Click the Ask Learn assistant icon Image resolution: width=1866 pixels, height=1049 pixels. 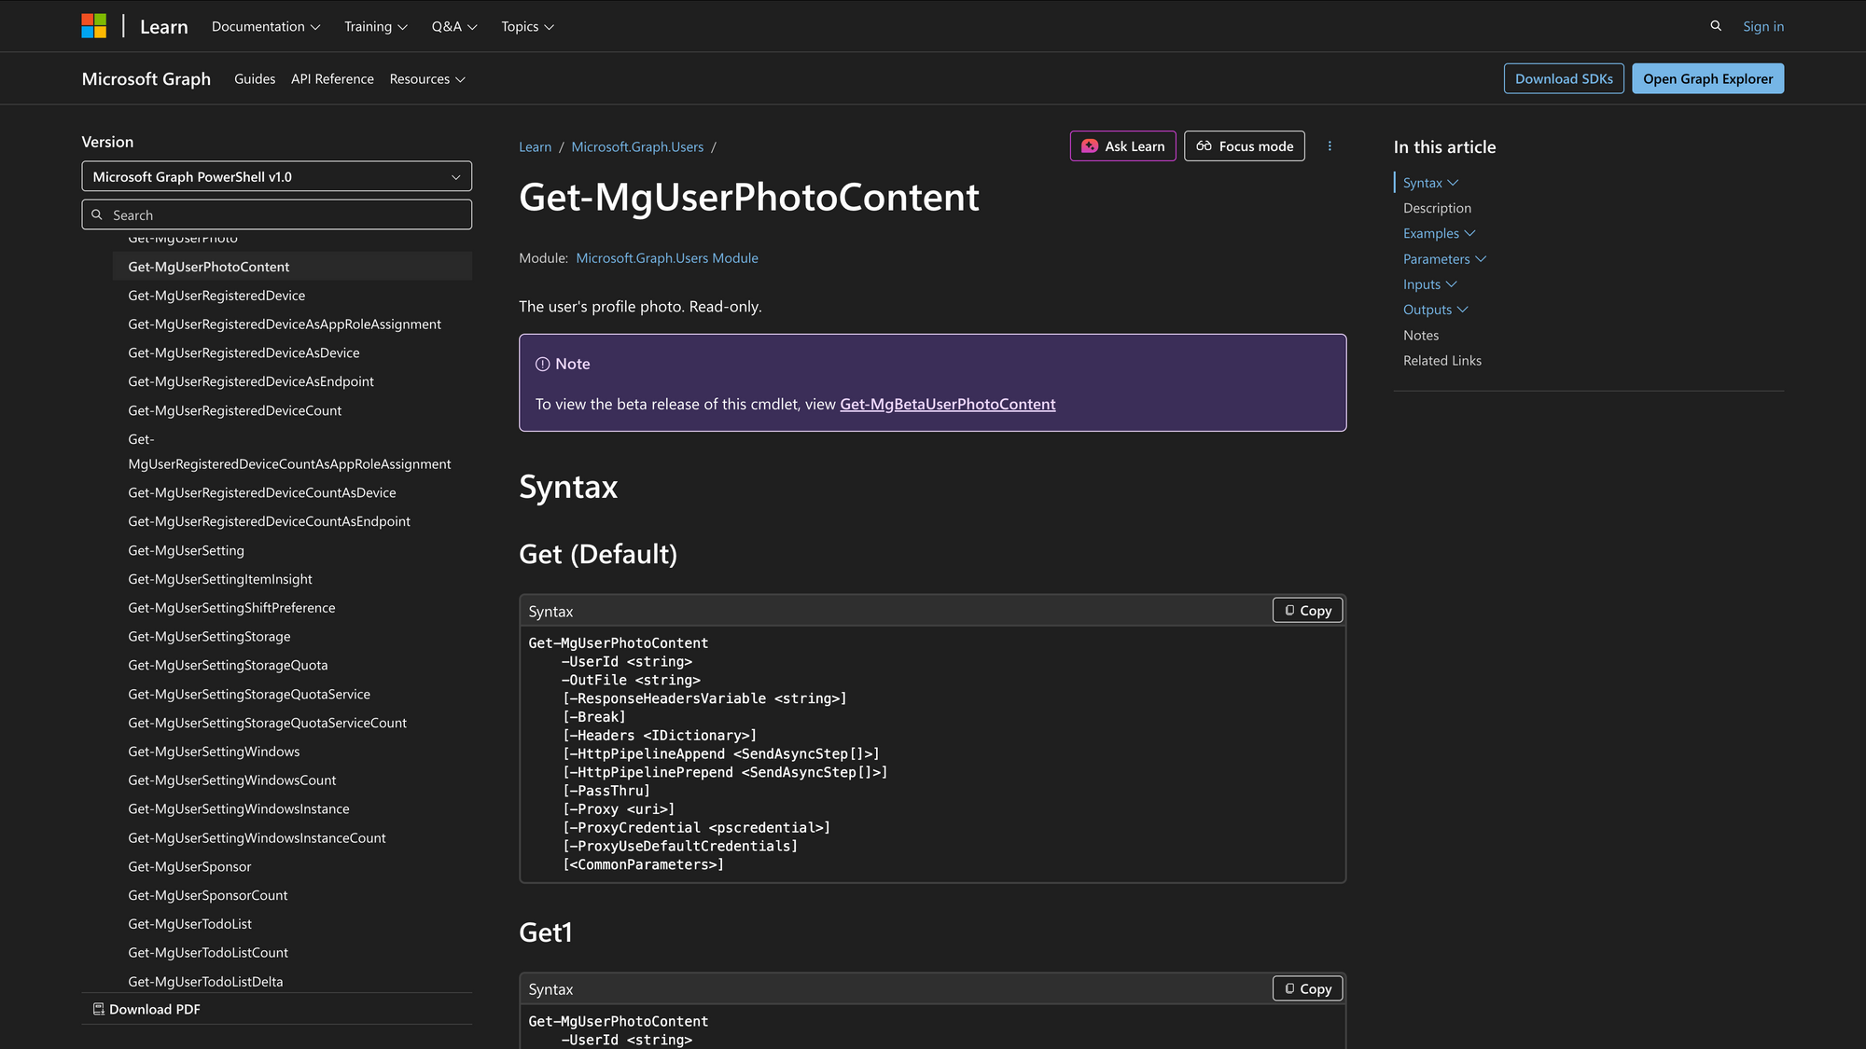click(1089, 145)
